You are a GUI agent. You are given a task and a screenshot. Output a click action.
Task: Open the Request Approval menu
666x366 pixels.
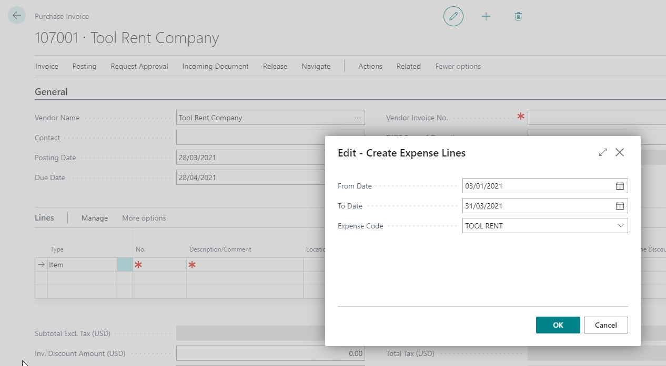[139, 66]
